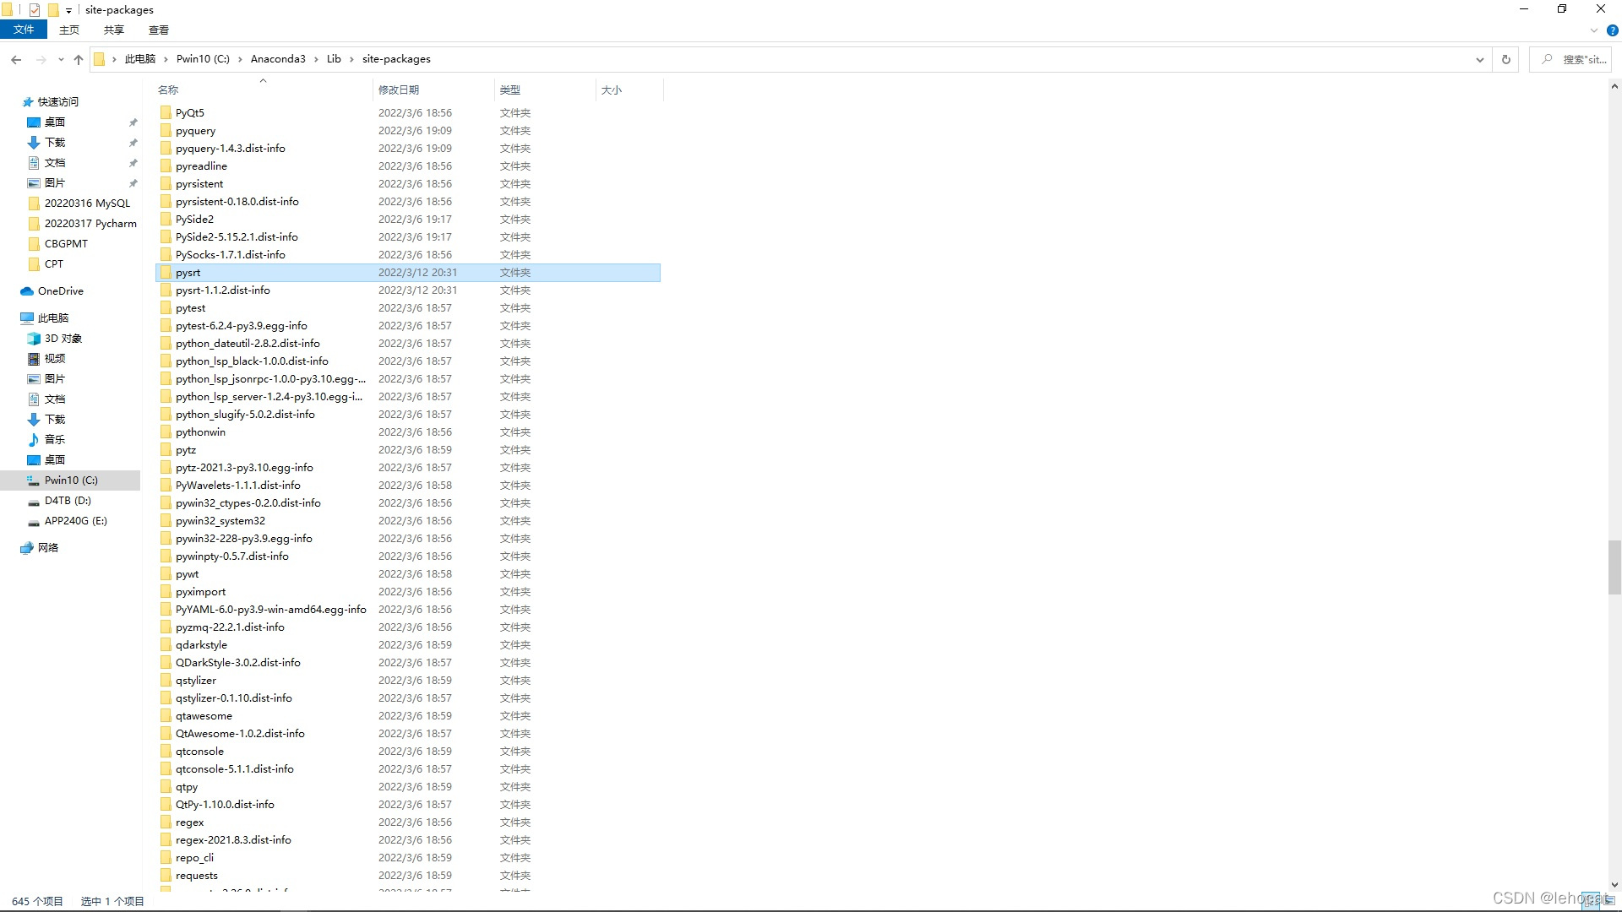
Task: Select qtconsole folder name
Action: 199,751
